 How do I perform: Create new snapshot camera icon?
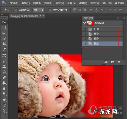click(113, 62)
